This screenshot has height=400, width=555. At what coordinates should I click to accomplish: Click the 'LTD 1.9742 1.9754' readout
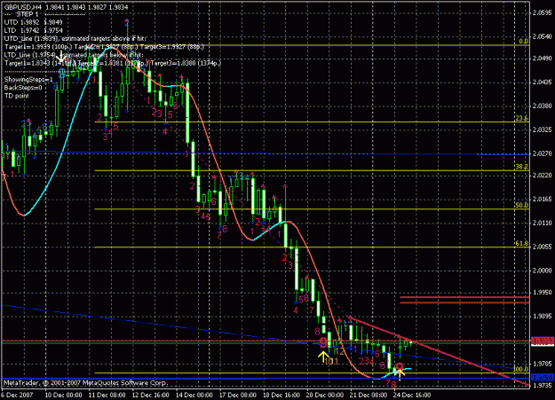(x=33, y=30)
